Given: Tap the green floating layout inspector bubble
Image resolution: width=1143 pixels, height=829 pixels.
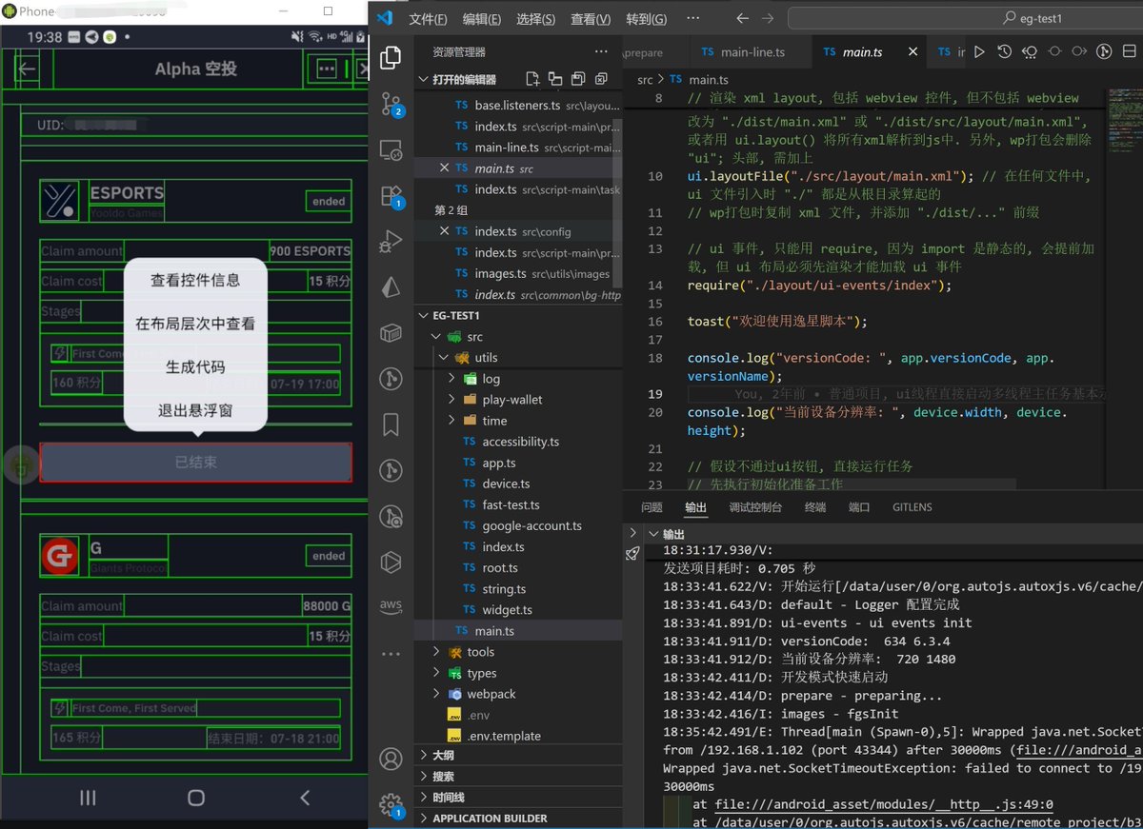Looking at the screenshot, I should click(x=20, y=464).
